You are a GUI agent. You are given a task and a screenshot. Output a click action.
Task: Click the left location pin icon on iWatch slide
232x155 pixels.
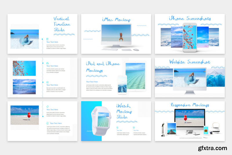click(x=117, y=128)
